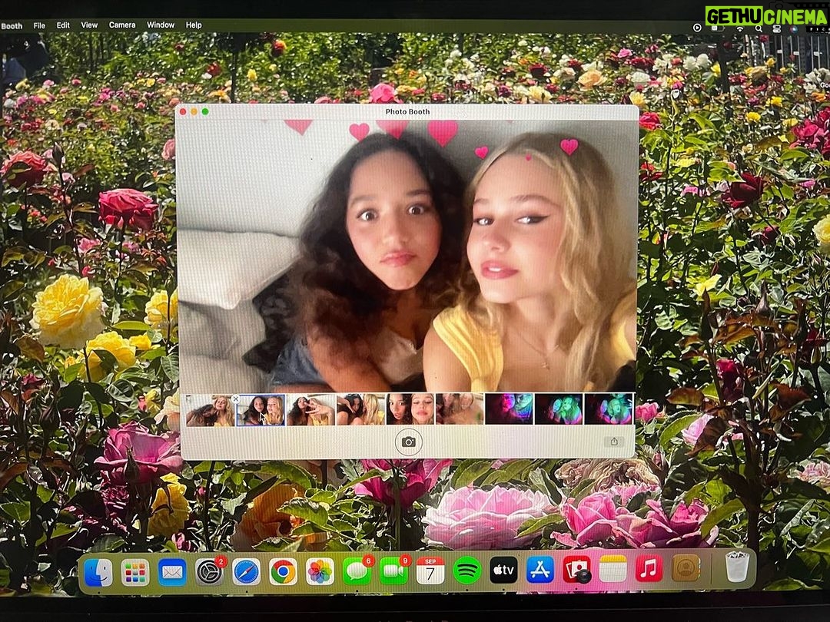830x622 pixels.
Task: Open the Edit menu
Action: pos(63,25)
